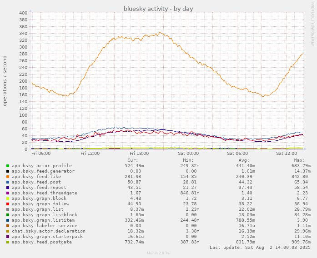Click the 'Fri 06:00' x-axis label
The width and height of the screenshot is (317, 258).
(x=41, y=154)
